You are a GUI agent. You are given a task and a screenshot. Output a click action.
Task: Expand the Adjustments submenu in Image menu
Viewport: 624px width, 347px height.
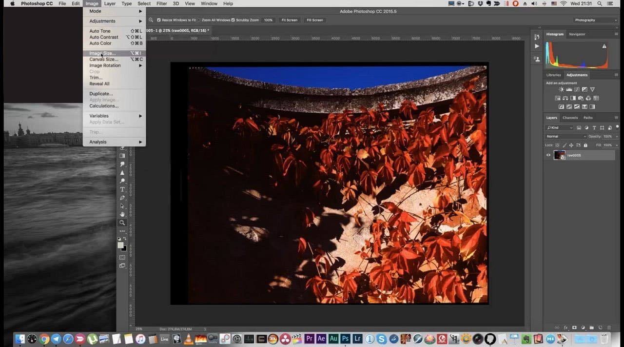pyautogui.click(x=114, y=21)
